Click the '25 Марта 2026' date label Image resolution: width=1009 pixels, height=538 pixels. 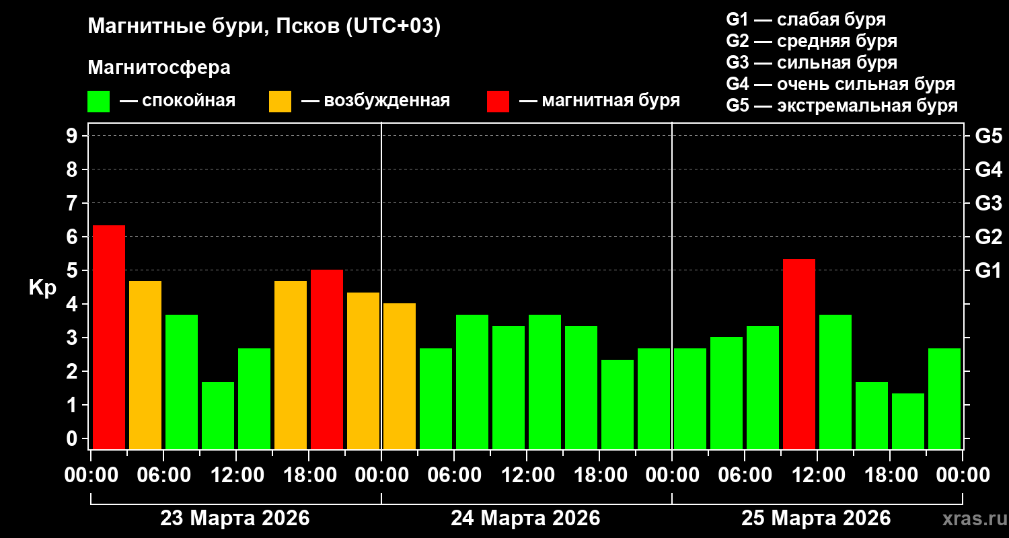point(816,518)
